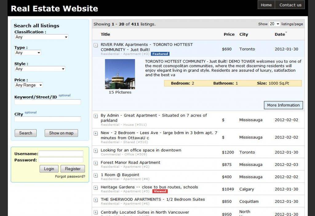Expand THE SHERWOOD APARTMENTS listing

pyautogui.click(x=96, y=200)
